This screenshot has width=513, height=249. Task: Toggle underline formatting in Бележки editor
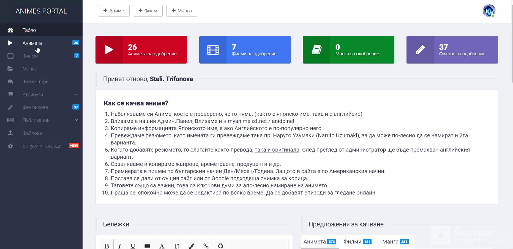[133, 246]
